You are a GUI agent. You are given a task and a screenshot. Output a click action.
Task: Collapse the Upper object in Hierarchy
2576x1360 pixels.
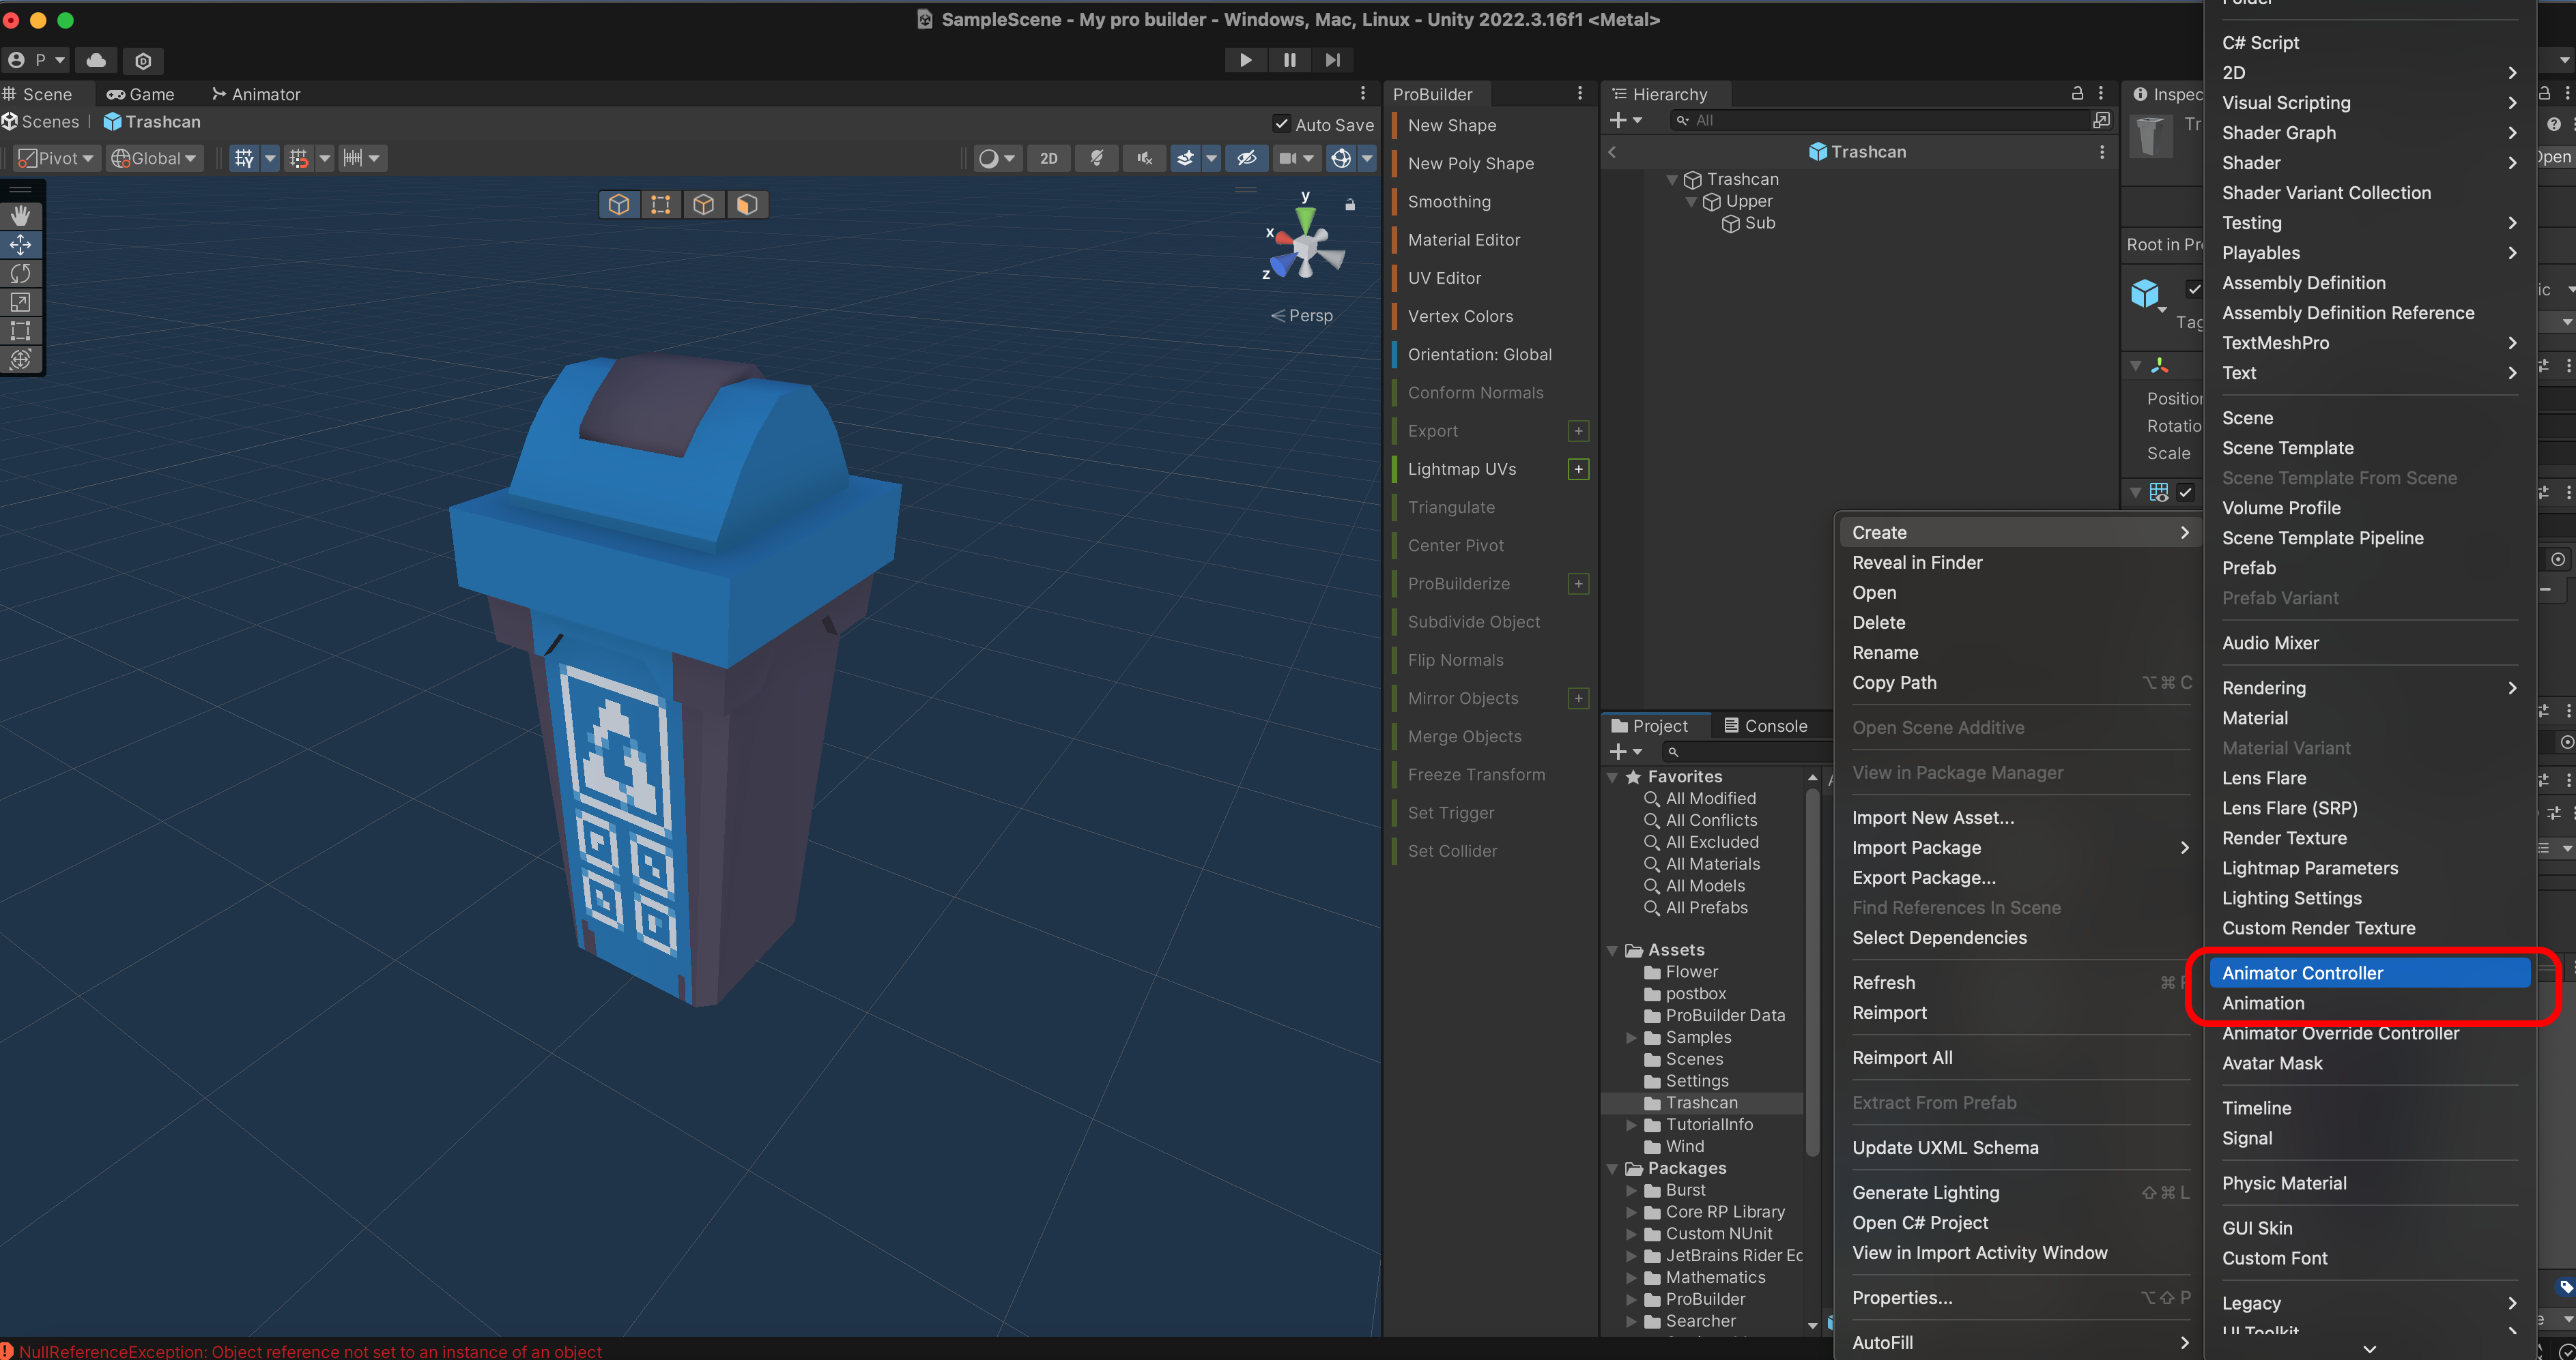[1691, 202]
